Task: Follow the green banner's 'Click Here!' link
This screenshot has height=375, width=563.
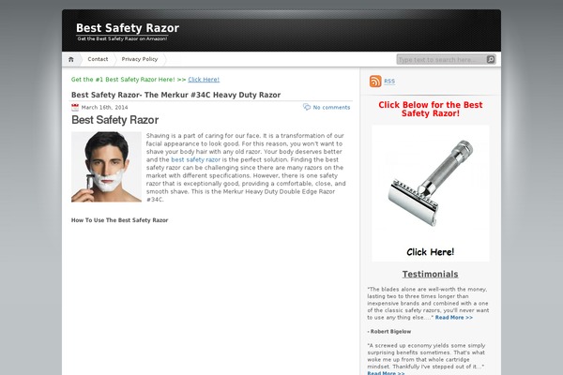Action: pyautogui.click(x=204, y=80)
